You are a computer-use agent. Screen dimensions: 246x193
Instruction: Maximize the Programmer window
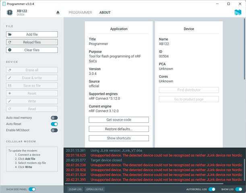[x=229, y=4]
